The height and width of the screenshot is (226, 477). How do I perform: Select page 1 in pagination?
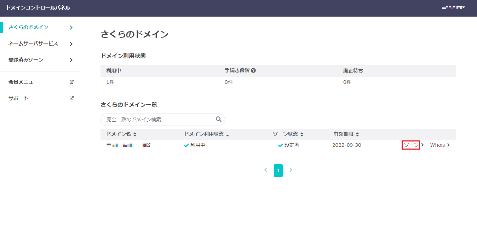point(278,170)
